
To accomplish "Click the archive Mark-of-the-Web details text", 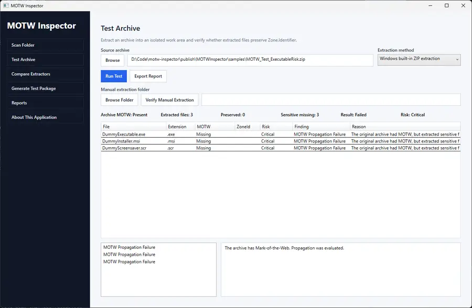I will pyautogui.click(x=284, y=248).
